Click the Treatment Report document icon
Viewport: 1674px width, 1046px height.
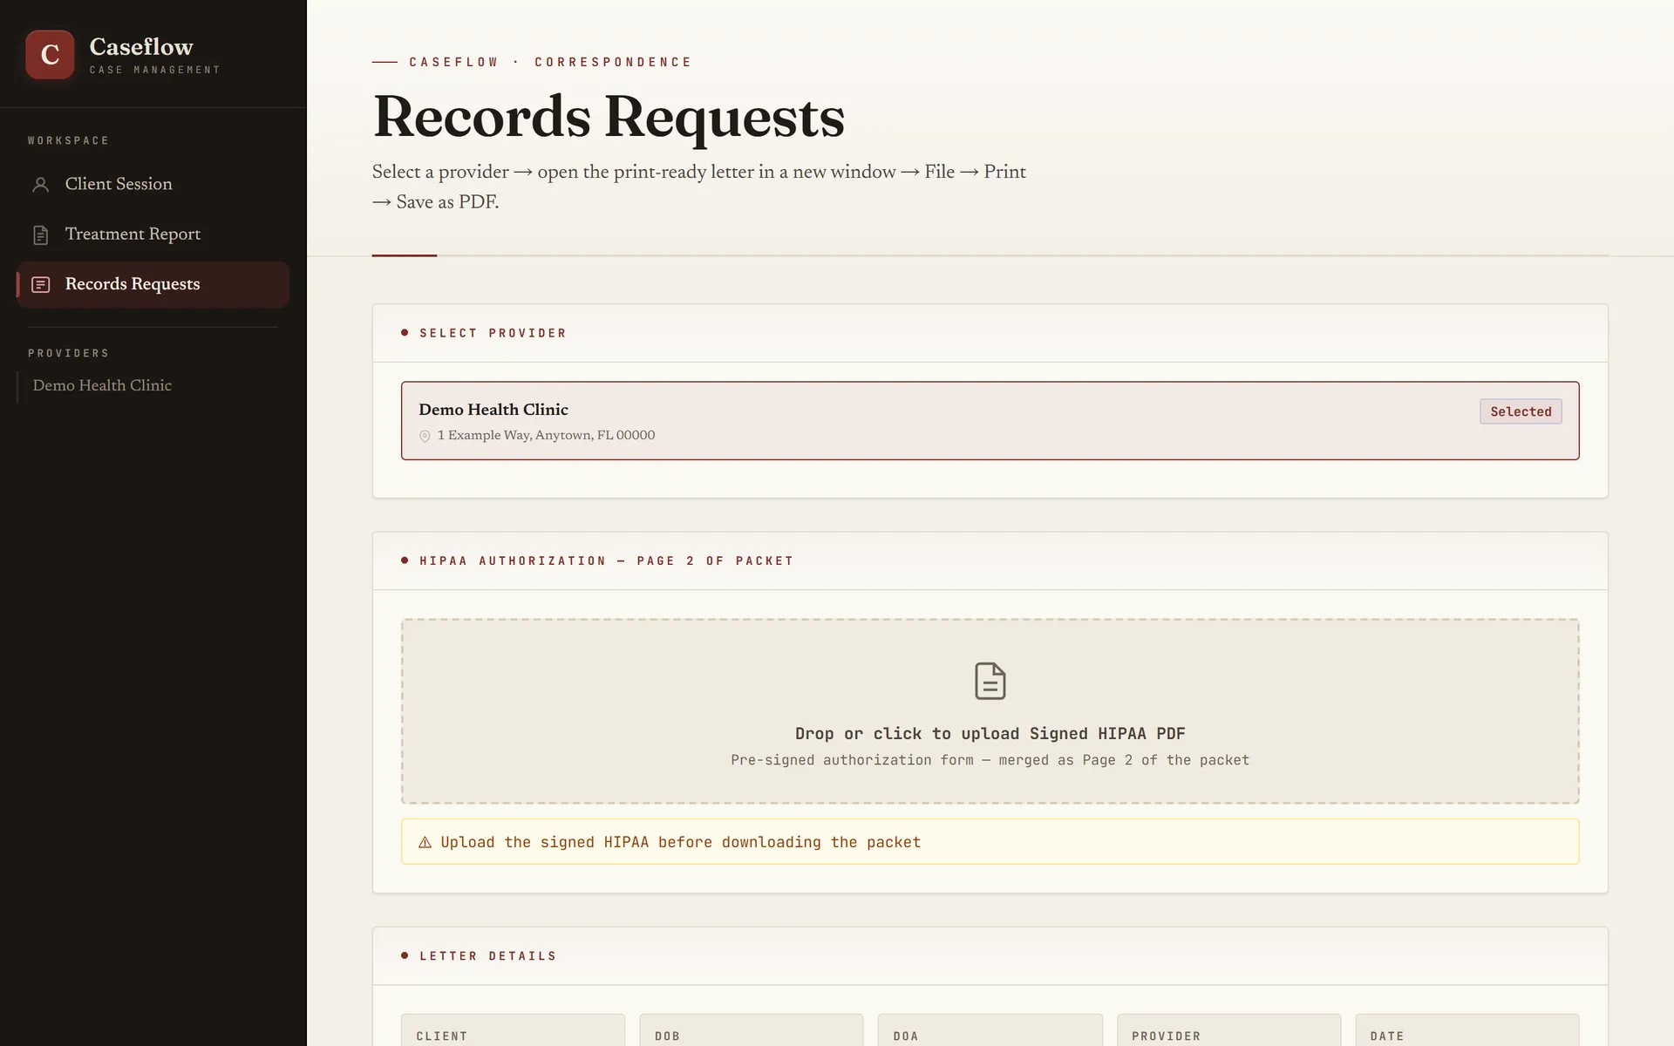40,235
